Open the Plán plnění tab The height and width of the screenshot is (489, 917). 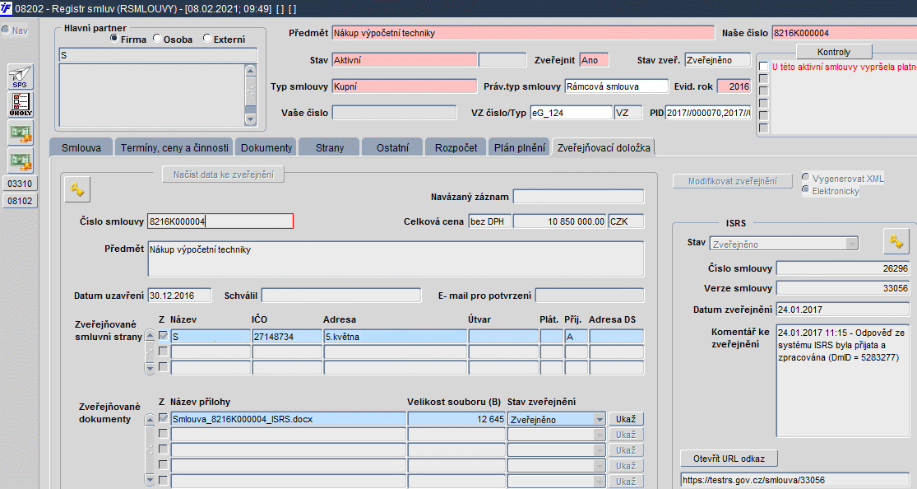[519, 147]
